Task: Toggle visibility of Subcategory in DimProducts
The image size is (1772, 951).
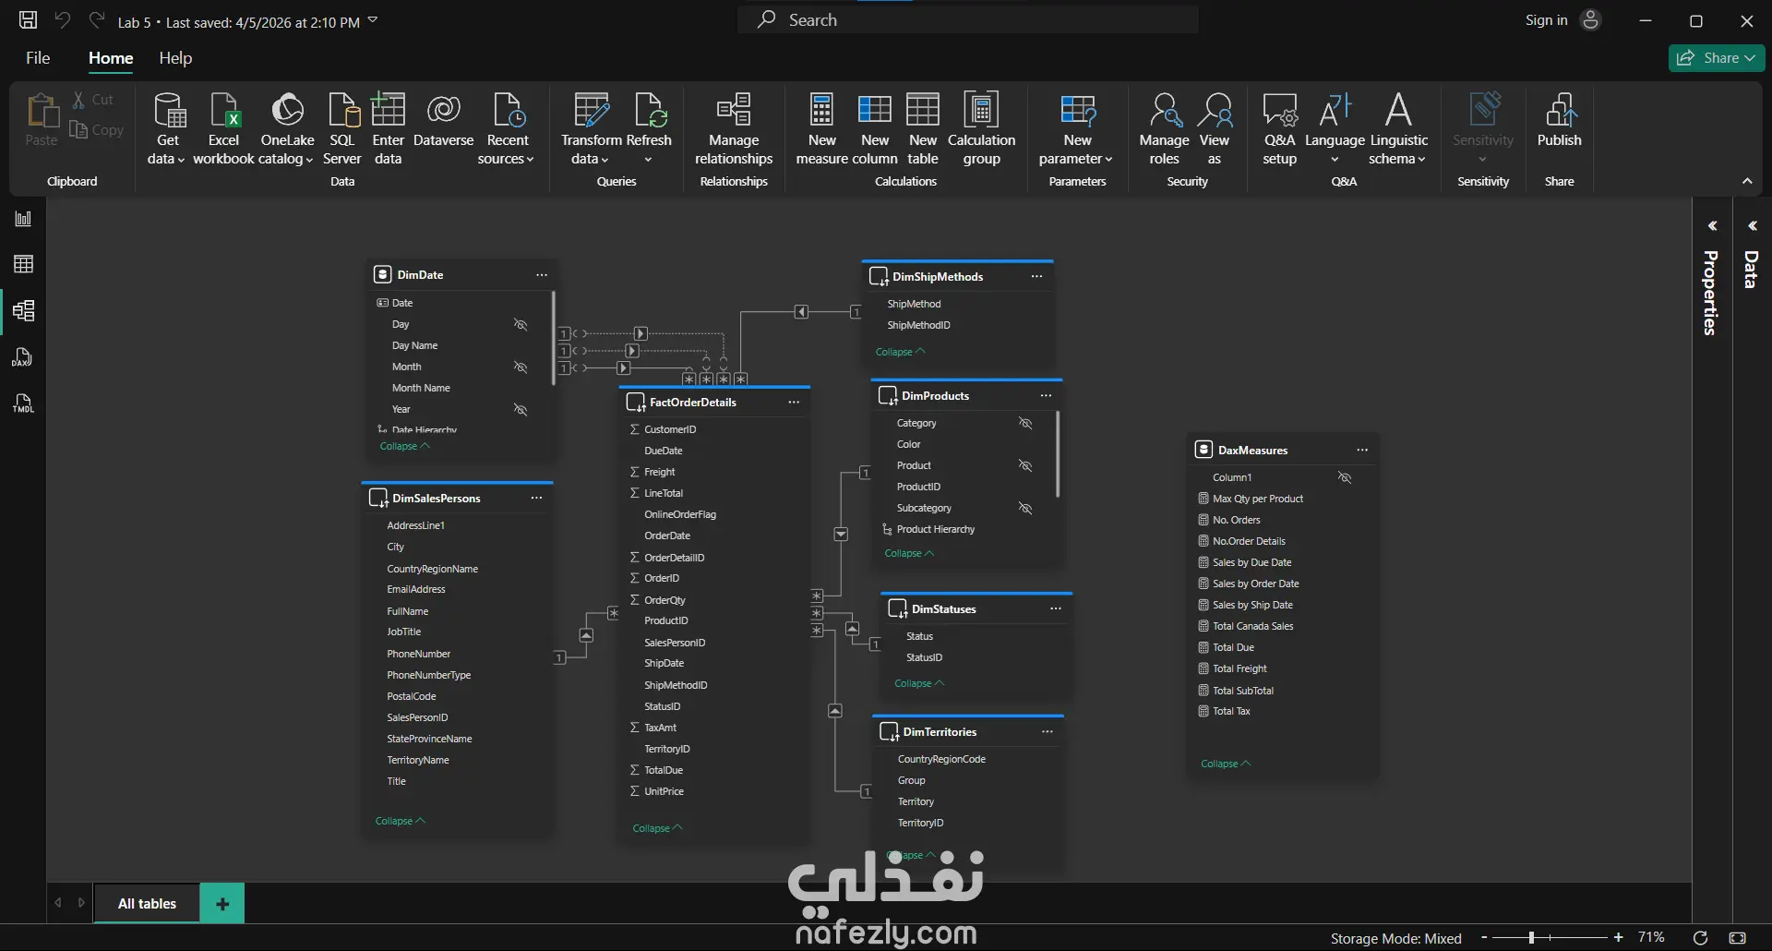Action: [x=1025, y=509]
